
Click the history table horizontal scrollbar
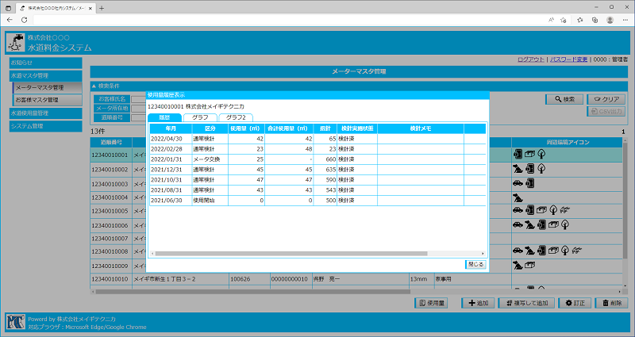tap(291, 254)
